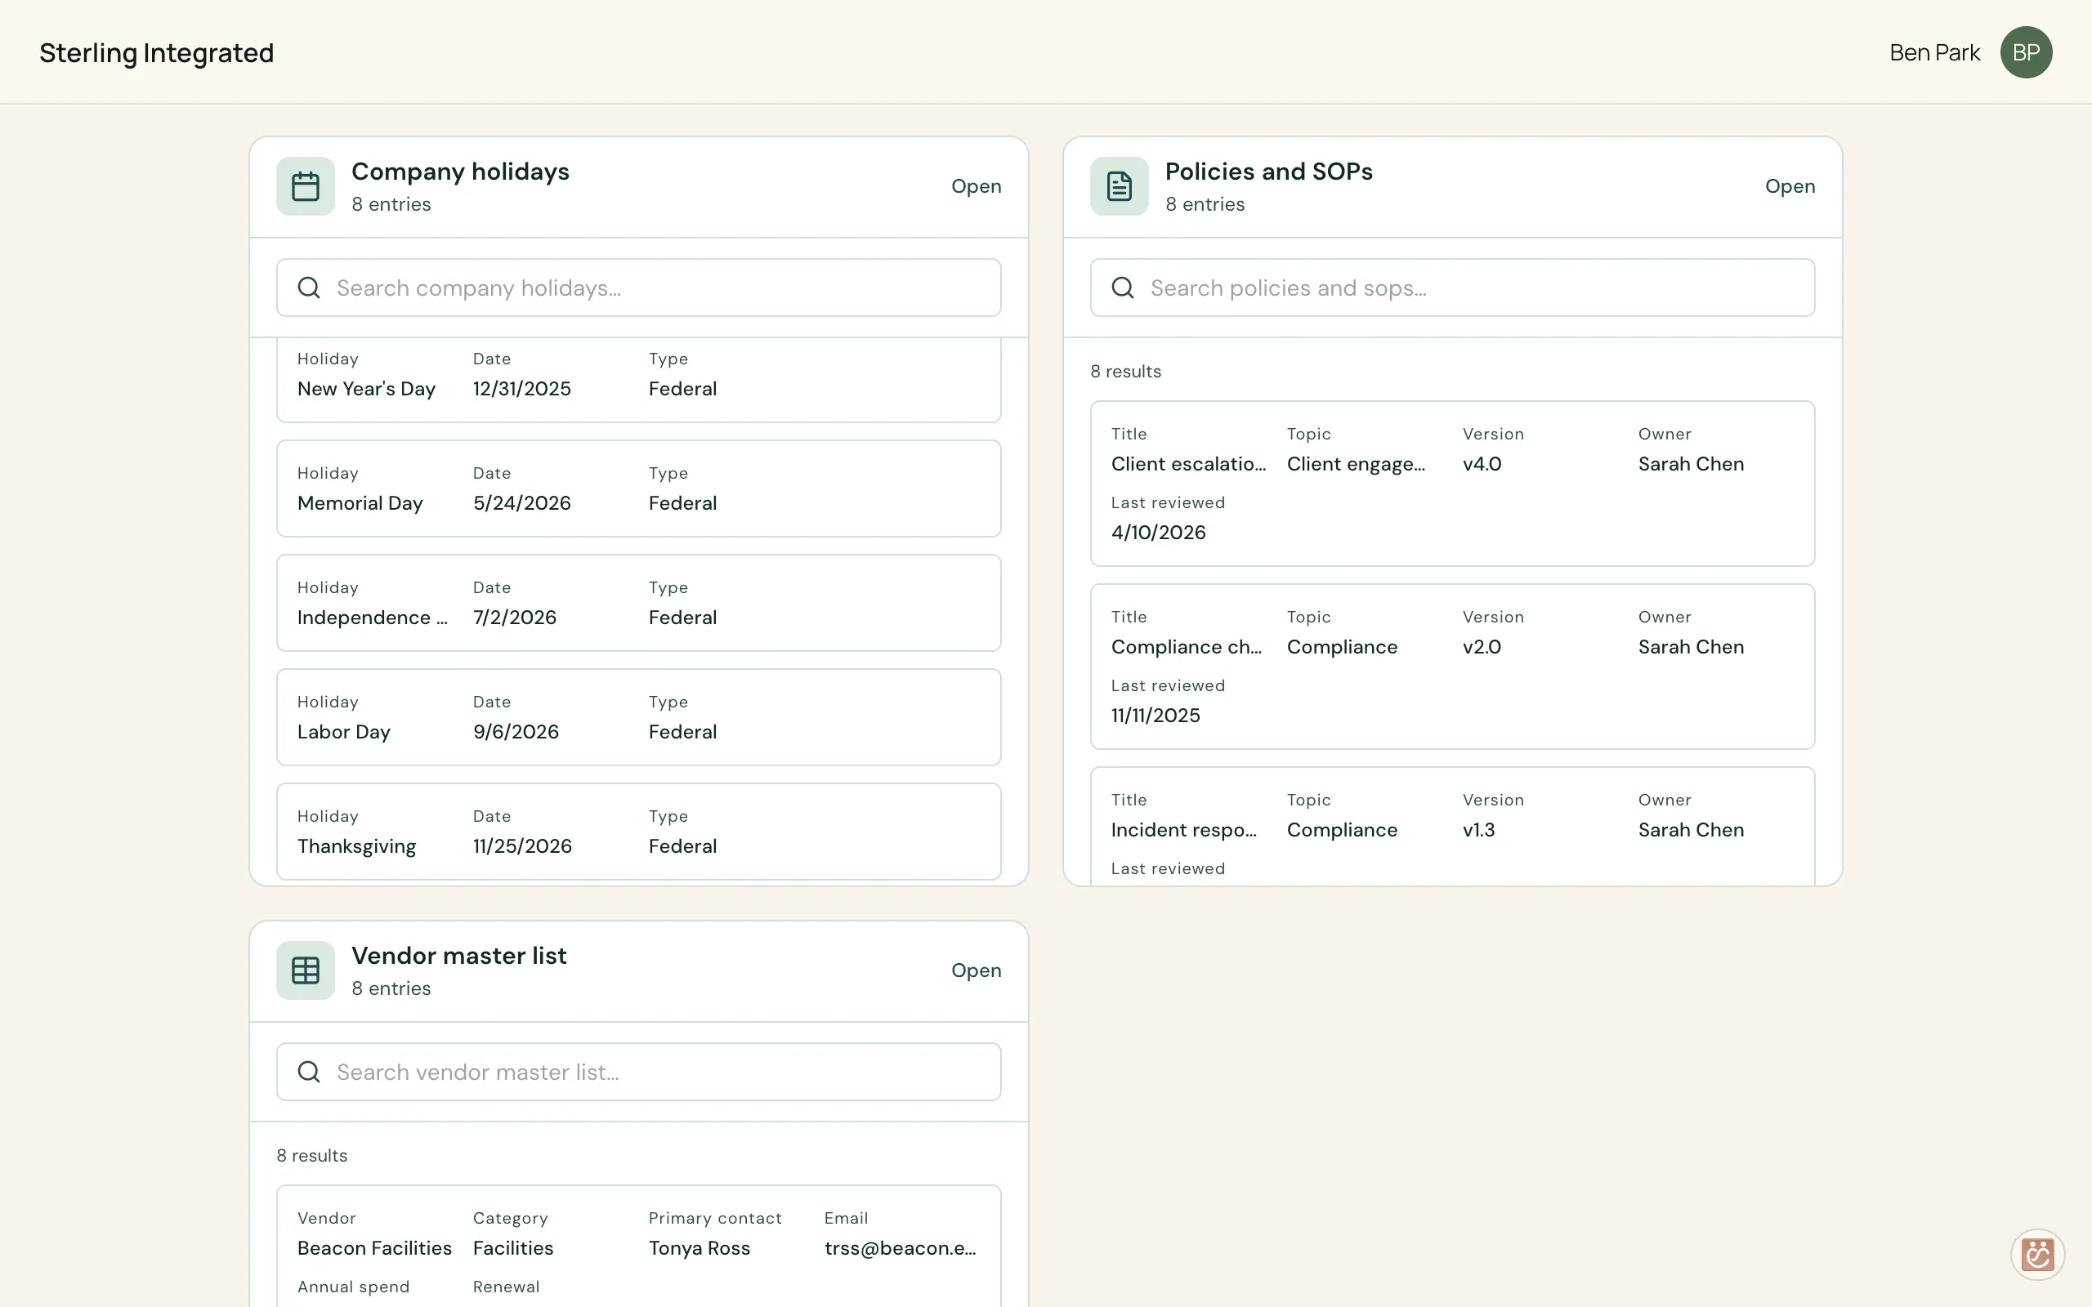Open the Company holidays list
Image resolution: width=2092 pixels, height=1307 pixels.
tap(976, 186)
